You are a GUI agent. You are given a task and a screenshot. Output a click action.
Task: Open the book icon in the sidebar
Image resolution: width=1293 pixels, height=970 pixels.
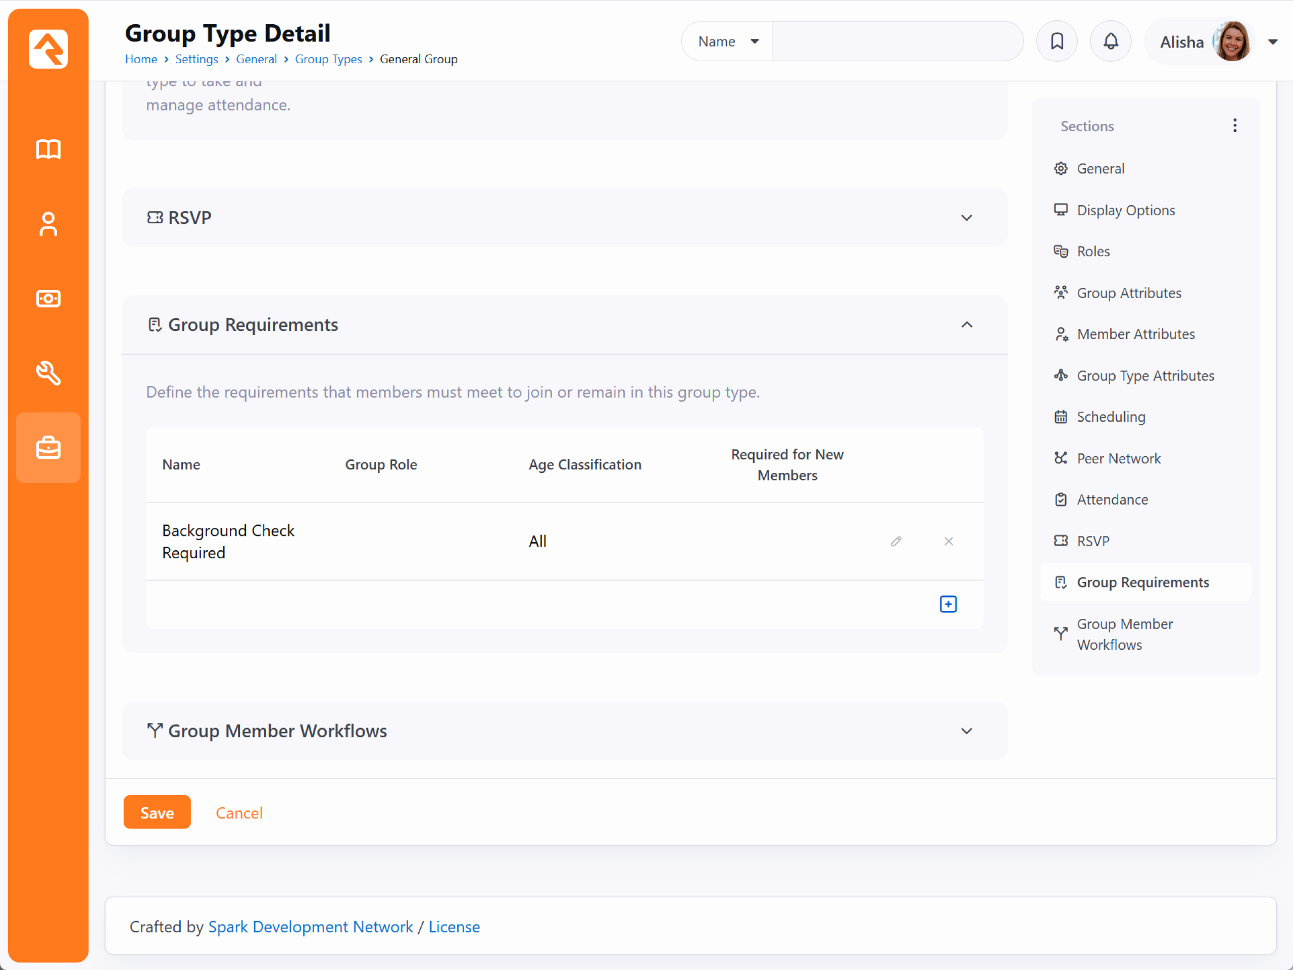click(48, 149)
